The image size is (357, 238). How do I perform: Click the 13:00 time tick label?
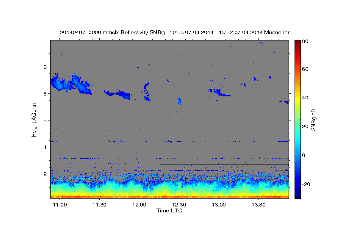click(219, 205)
